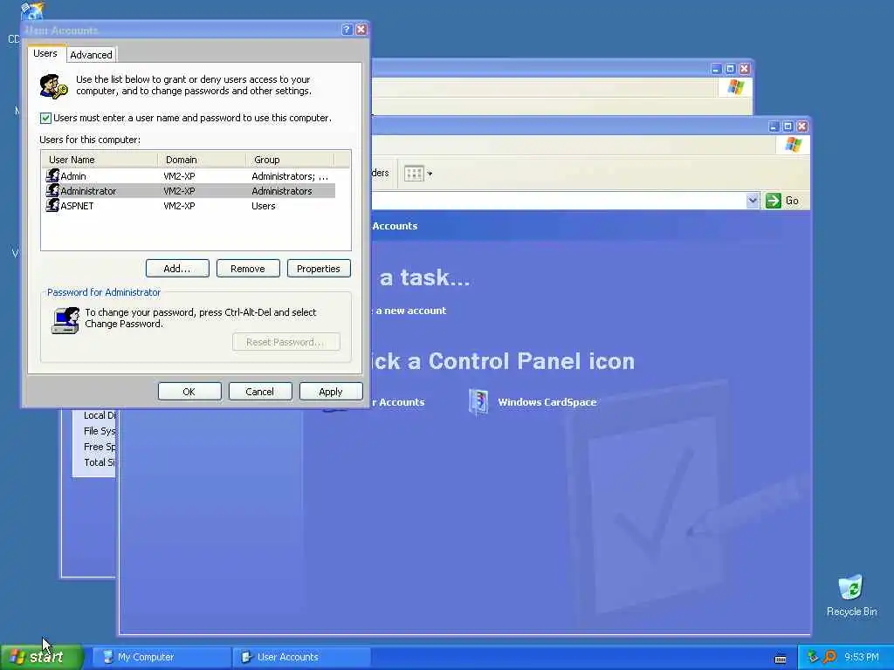The width and height of the screenshot is (894, 670).
Task: Click Windows logo in front Control Panel window
Action: click(x=793, y=145)
